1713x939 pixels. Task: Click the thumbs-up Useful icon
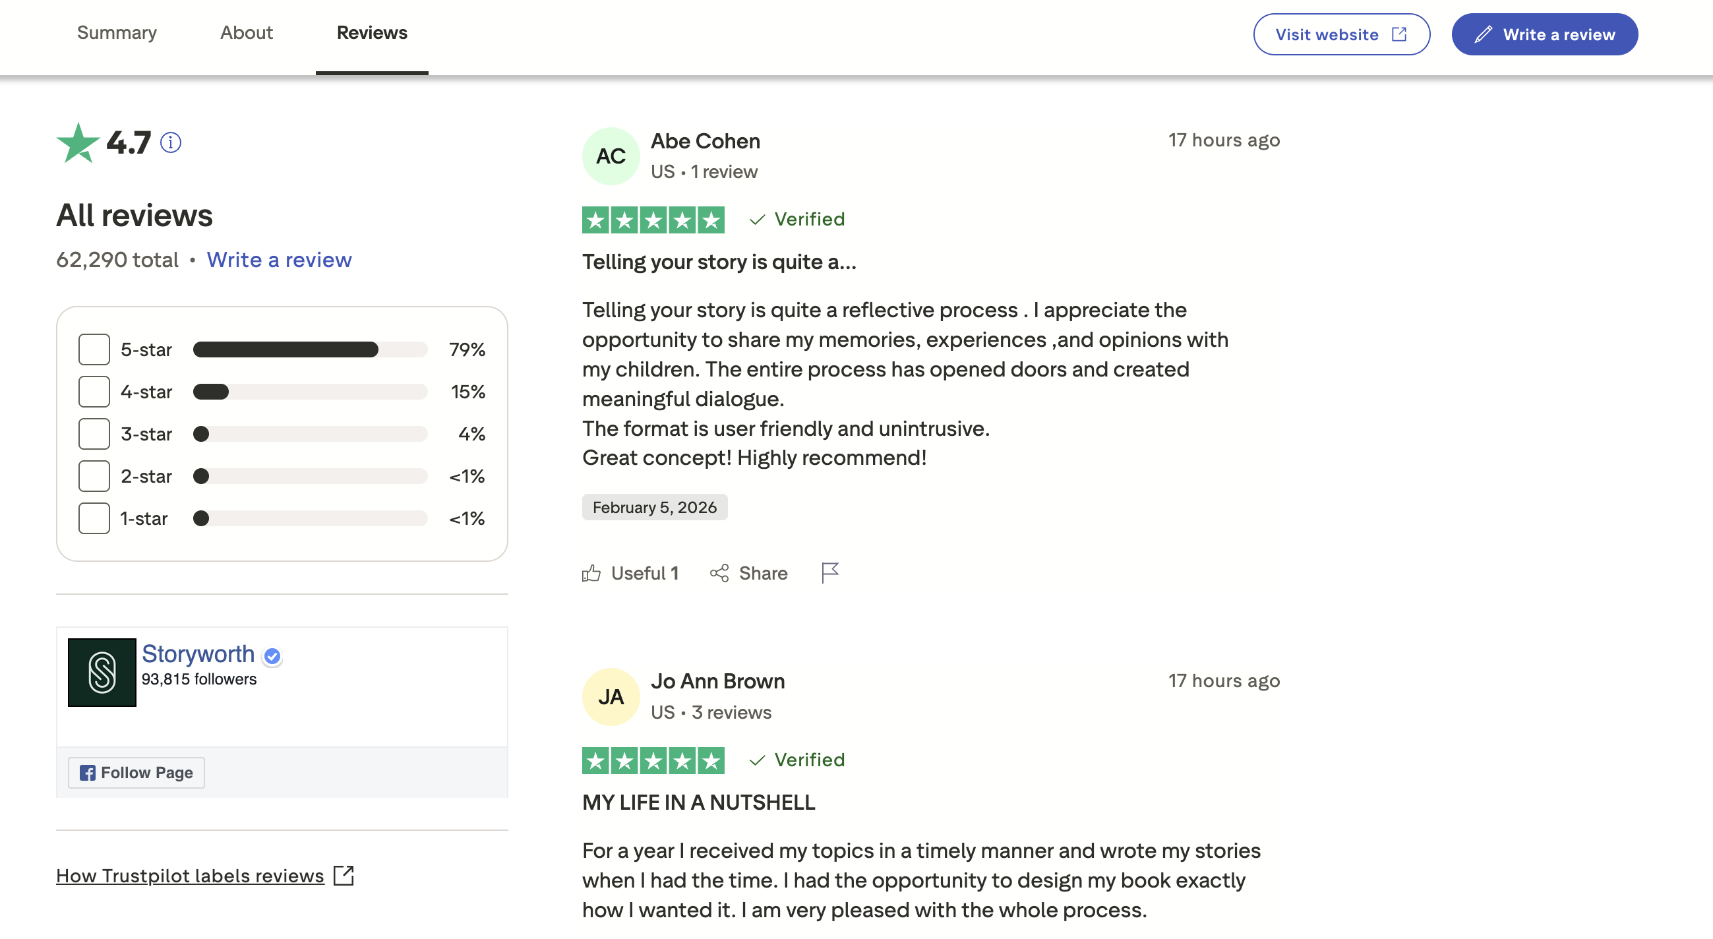591,573
